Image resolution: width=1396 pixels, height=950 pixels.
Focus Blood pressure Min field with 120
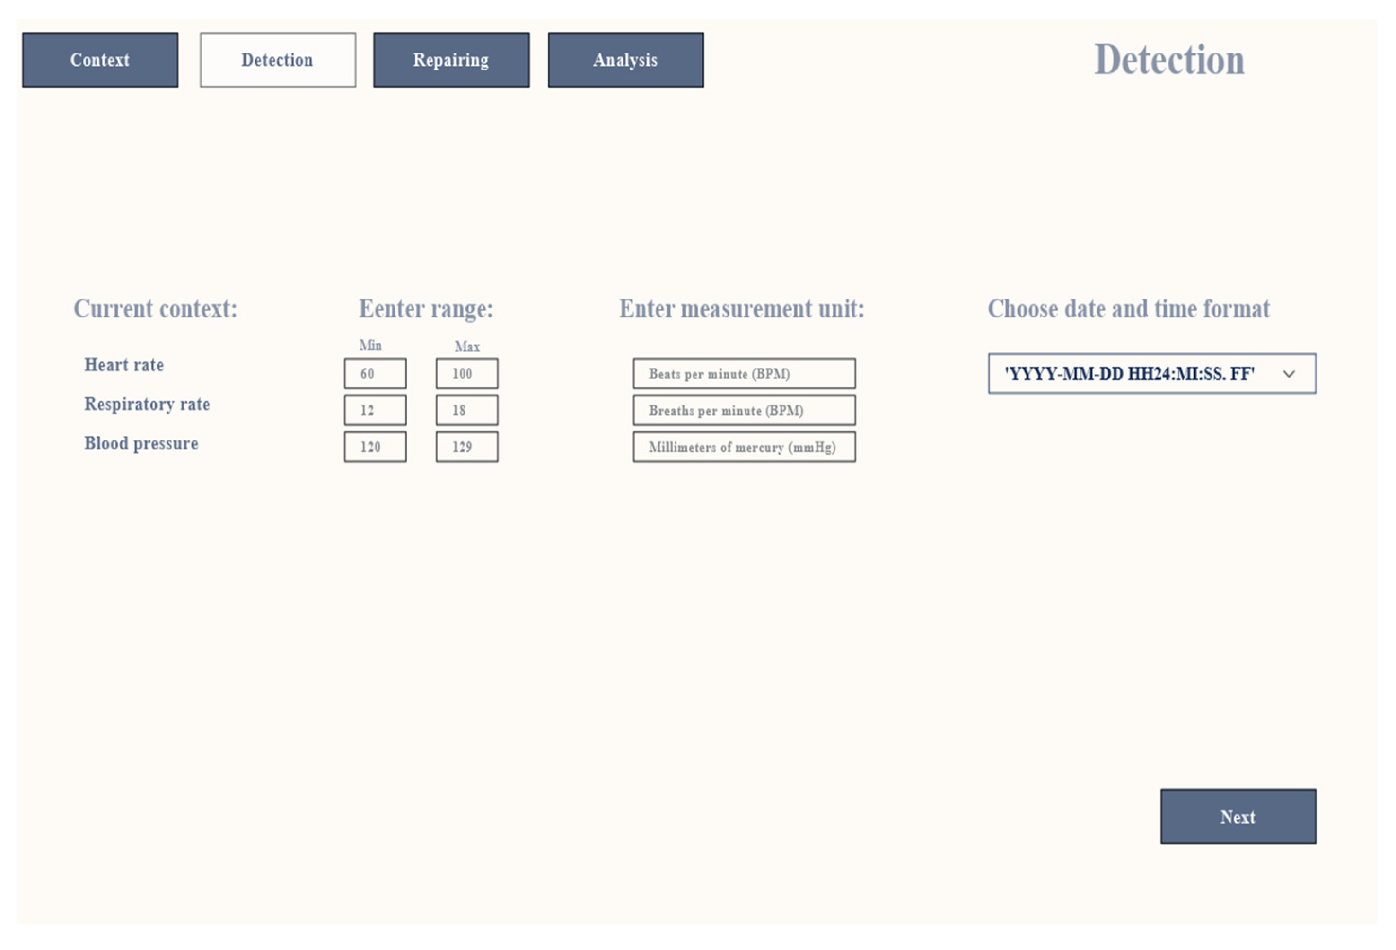pyautogui.click(x=375, y=447)
